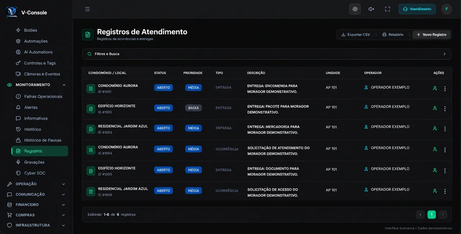Image resolution: width=461 pixels, height=234 pixels.
Task: Click the Informativos chat icon
Action: 18,118
